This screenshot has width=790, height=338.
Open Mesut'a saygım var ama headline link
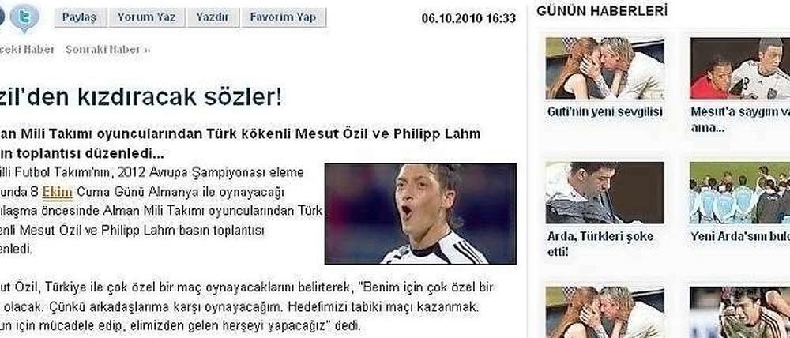click(x=740, y=119)
